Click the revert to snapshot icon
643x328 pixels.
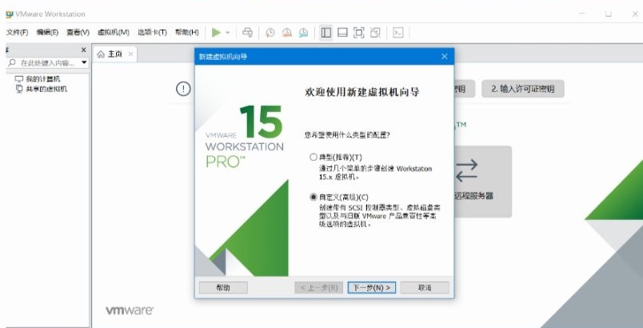[x=286, y=32]
